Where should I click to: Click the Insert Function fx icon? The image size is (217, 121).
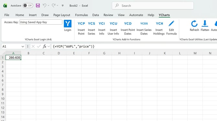[x=44, y=47]
